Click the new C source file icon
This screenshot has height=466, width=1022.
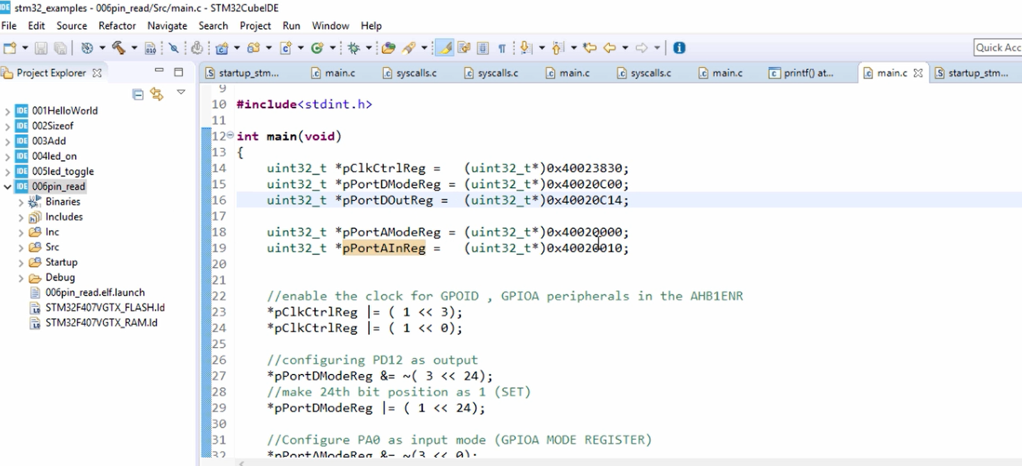(286, 48)
